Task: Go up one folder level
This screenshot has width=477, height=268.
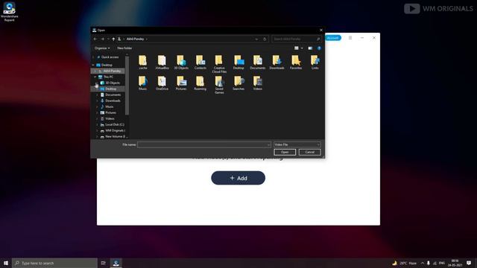Action: click(x=113, y=39)
